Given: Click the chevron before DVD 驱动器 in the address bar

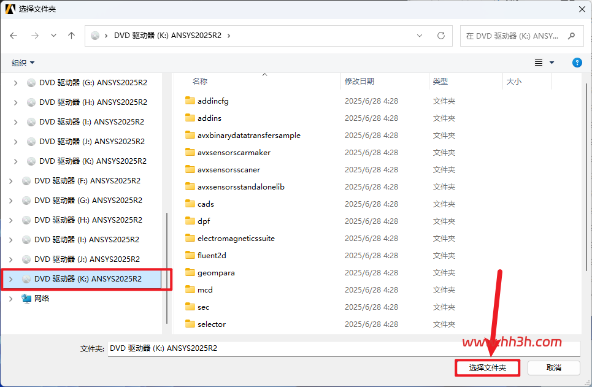Looking at the screenshot, I should (x=106, y=36).
